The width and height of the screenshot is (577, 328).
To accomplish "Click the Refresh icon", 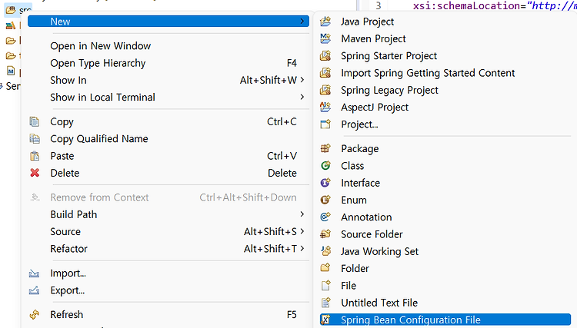I will click(x=34, y=314).
